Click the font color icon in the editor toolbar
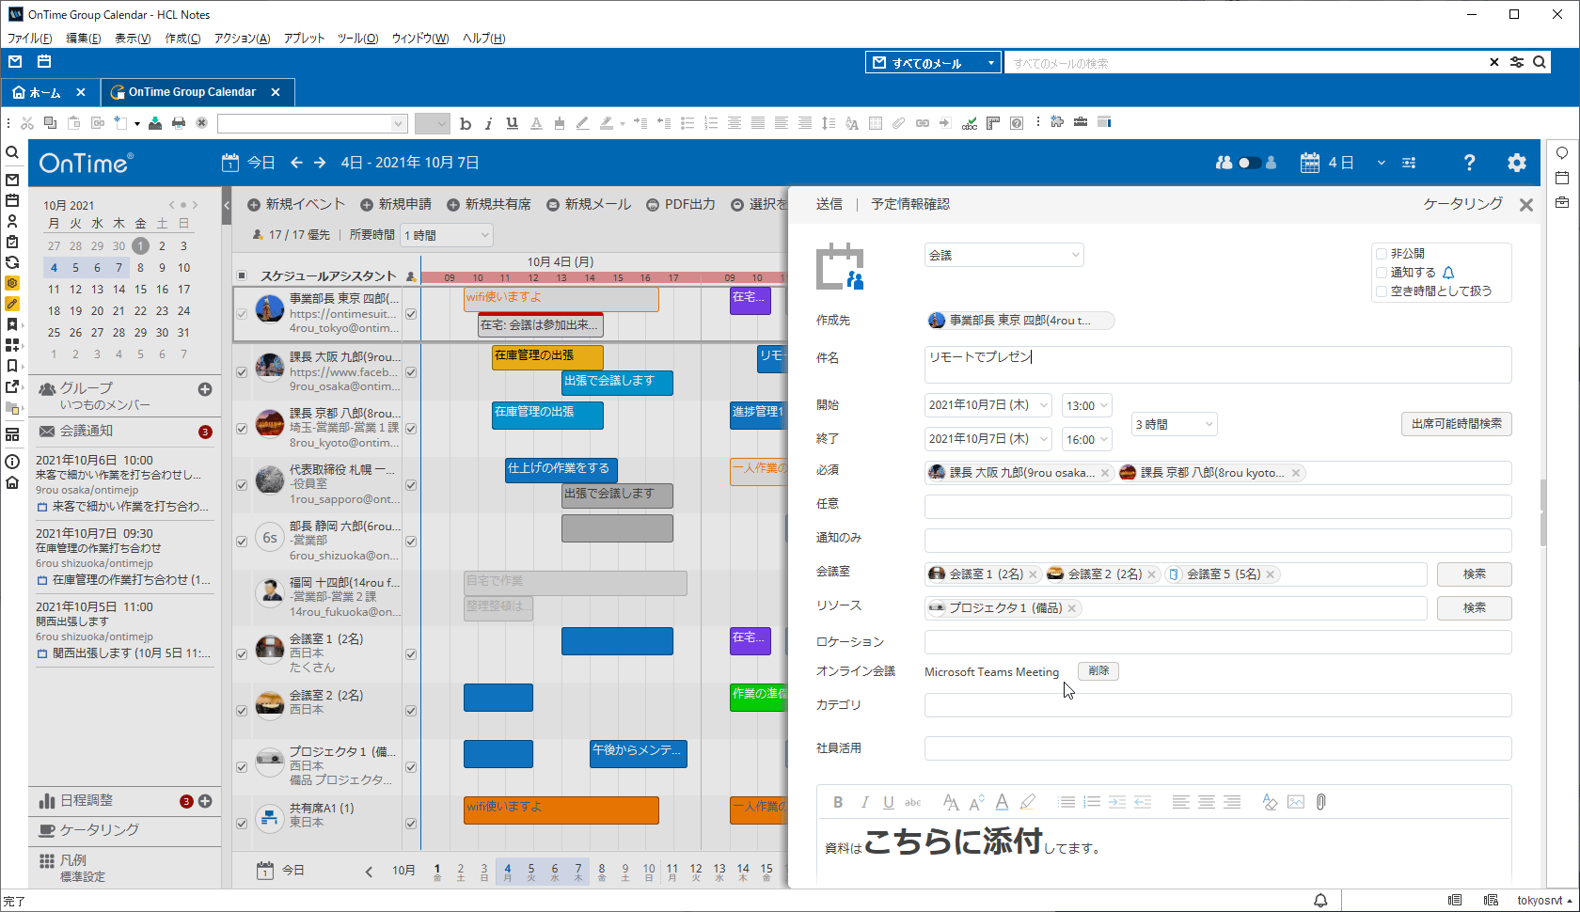This screenshot has width=1580, height=912. coord(1002,802)
